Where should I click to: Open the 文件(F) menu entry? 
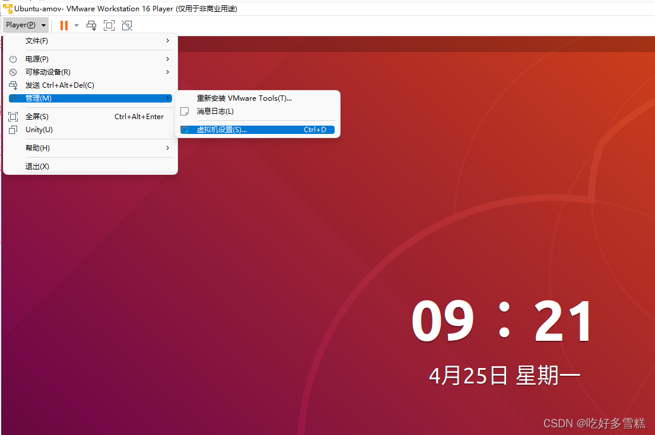[36, 40]
